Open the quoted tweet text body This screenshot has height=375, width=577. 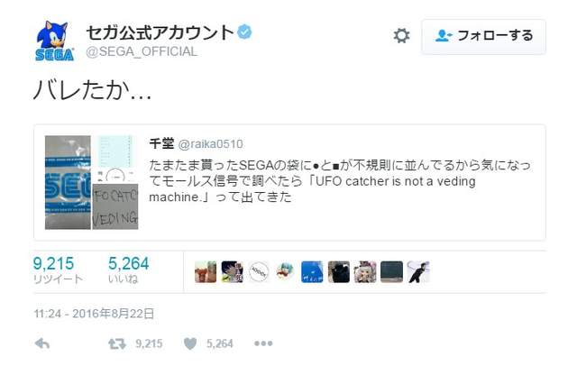click(340, 181)
